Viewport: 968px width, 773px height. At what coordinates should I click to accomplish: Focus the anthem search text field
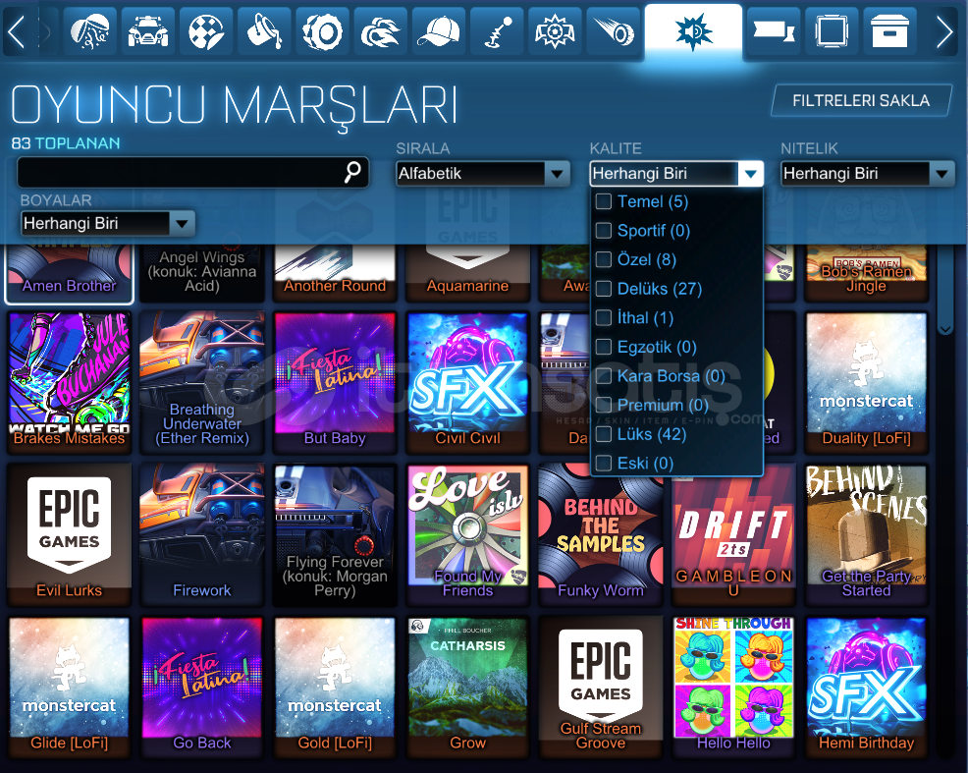[x=192, y=172]
